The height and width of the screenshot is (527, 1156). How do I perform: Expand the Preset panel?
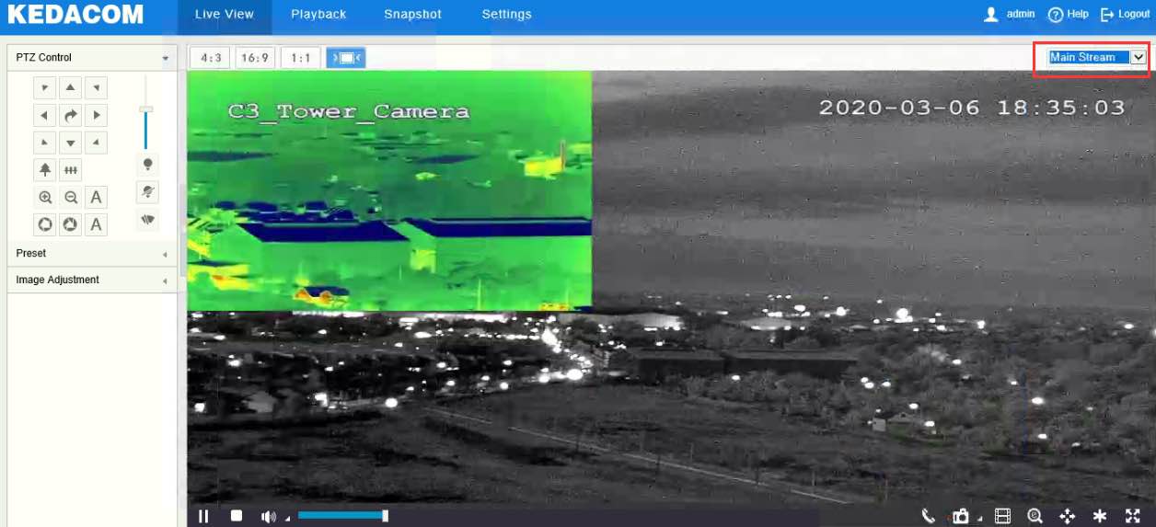coord(92,254)
